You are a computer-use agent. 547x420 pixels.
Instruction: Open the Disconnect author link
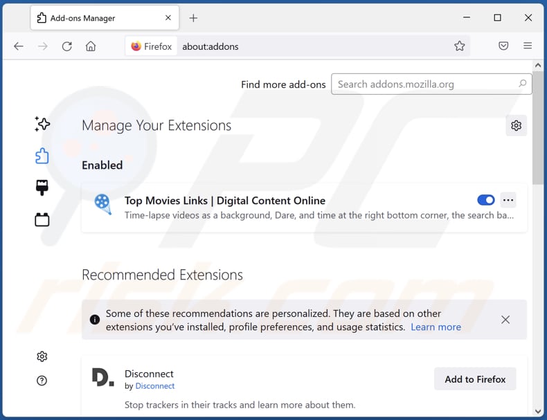pos(155,386)
